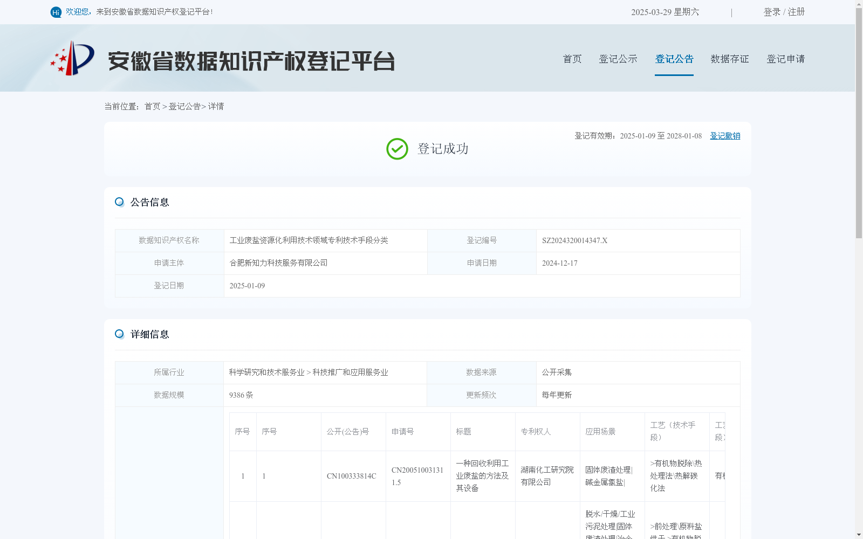Click the 所属行业 label cell
This screenshot has width=863, height=539.
coord(169,372)
